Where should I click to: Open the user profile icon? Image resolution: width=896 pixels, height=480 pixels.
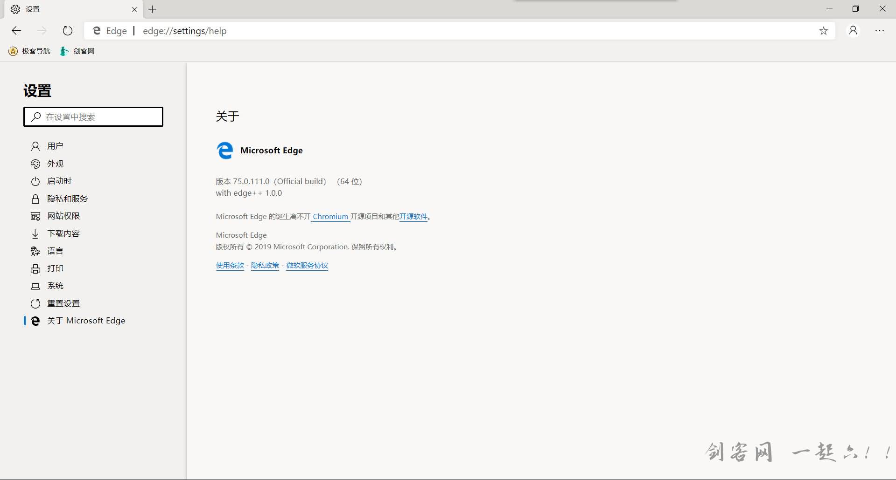coord(853,31)
